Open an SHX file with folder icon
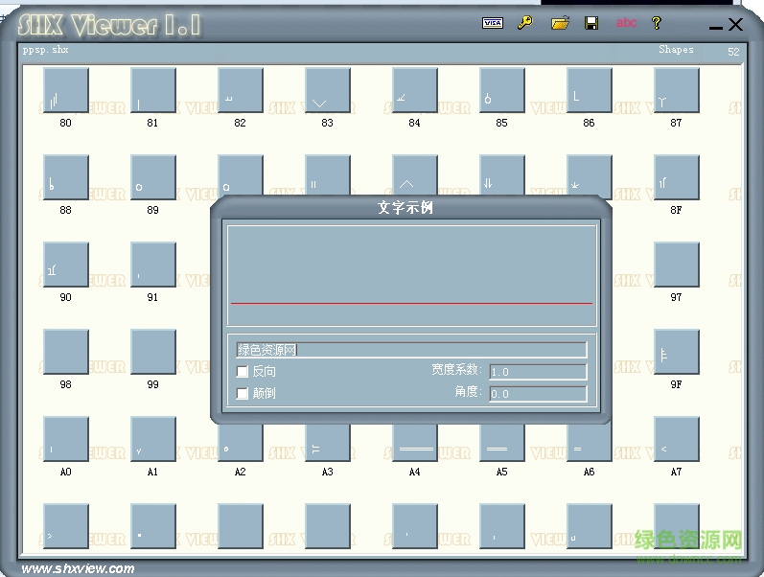 tap(561, 23)
